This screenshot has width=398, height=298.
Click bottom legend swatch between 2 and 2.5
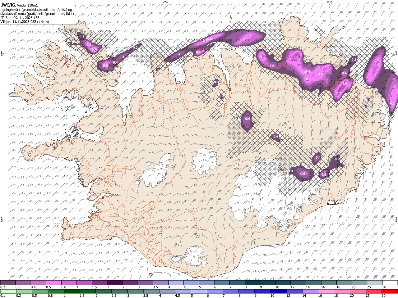click(103, 291)
